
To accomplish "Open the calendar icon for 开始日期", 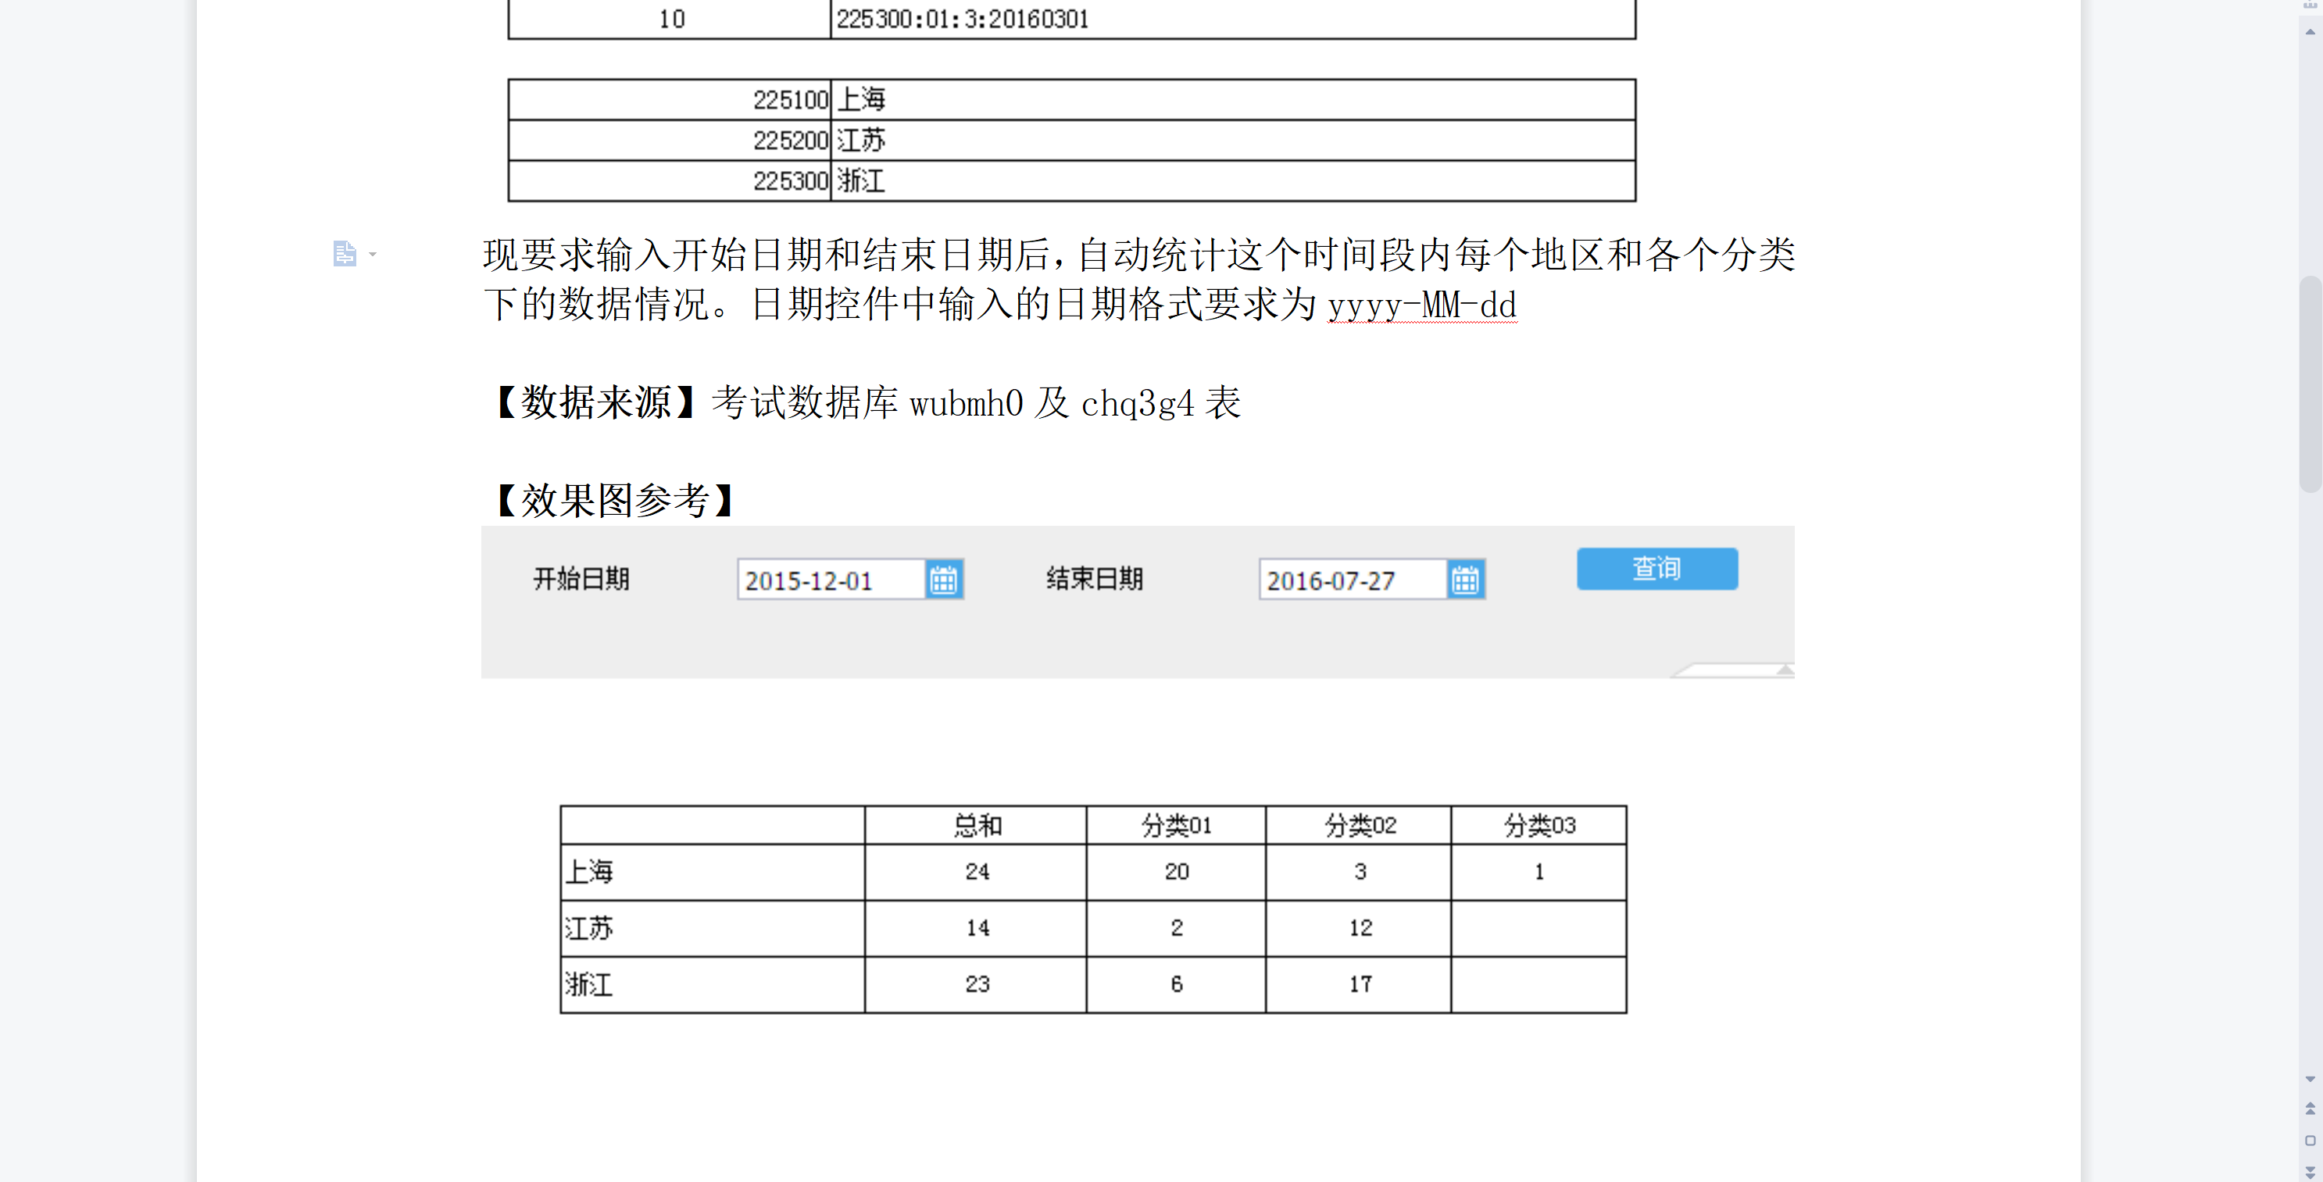I will 943,580.
